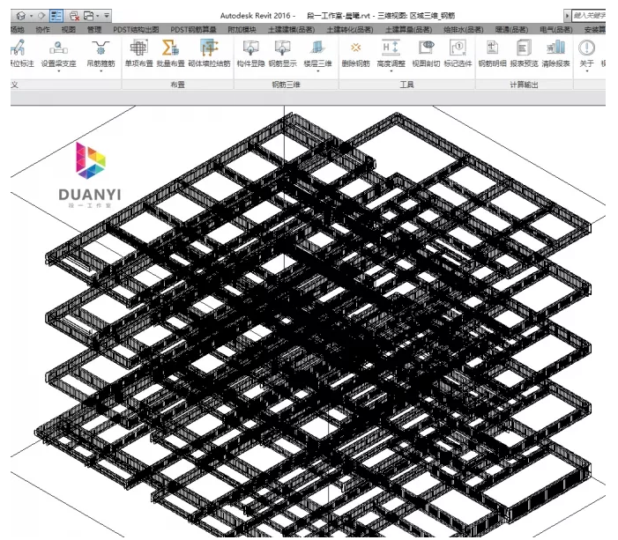Click the 报表预览 report preview button
Screen dimensions: 618x540
click(524, 52)
